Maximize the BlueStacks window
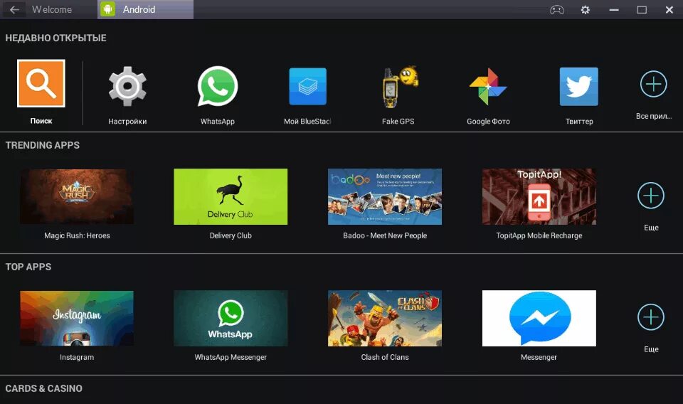This screenshot has width=683, height=404. [x=642, y=9]
